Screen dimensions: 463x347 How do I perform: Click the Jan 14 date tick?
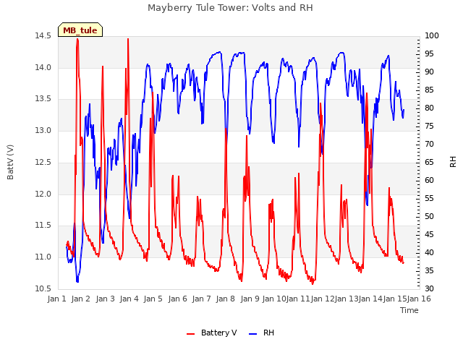[x=370, y=299]
